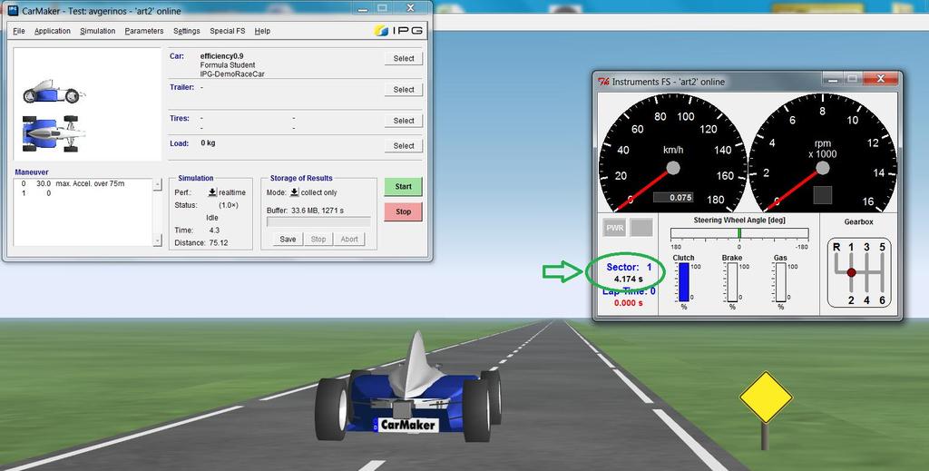The width and height of the screenshot is (929, 471).
Task: Open the Special FS menu
Action: 228,31
